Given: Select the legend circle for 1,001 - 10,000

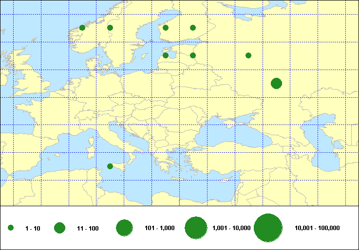Looking at the screenshot, I should click(197, 228).
